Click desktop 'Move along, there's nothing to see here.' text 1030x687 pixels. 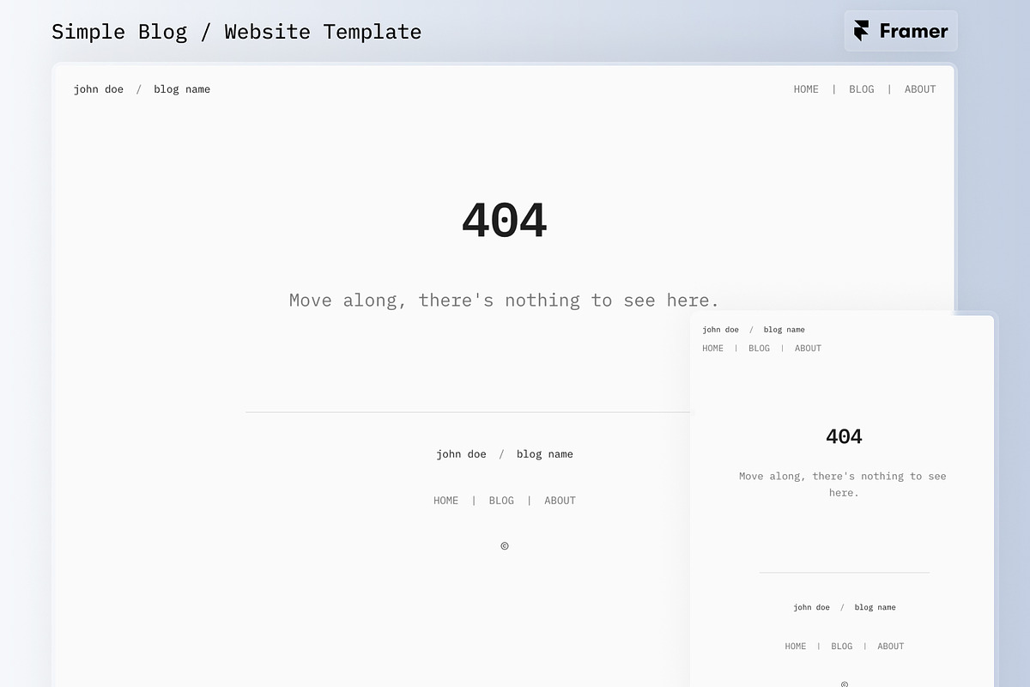pyautogui.click(x=505, y=300)
